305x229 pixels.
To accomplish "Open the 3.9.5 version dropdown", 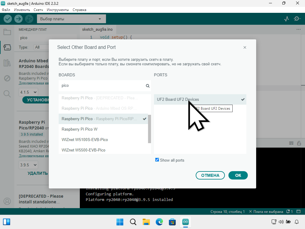I will pyautogui.click(x=28, y=165).
